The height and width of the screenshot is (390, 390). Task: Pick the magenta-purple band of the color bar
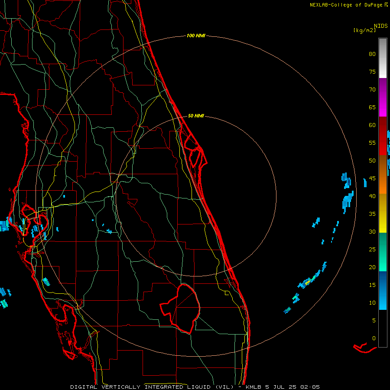(x=383, y=97)
